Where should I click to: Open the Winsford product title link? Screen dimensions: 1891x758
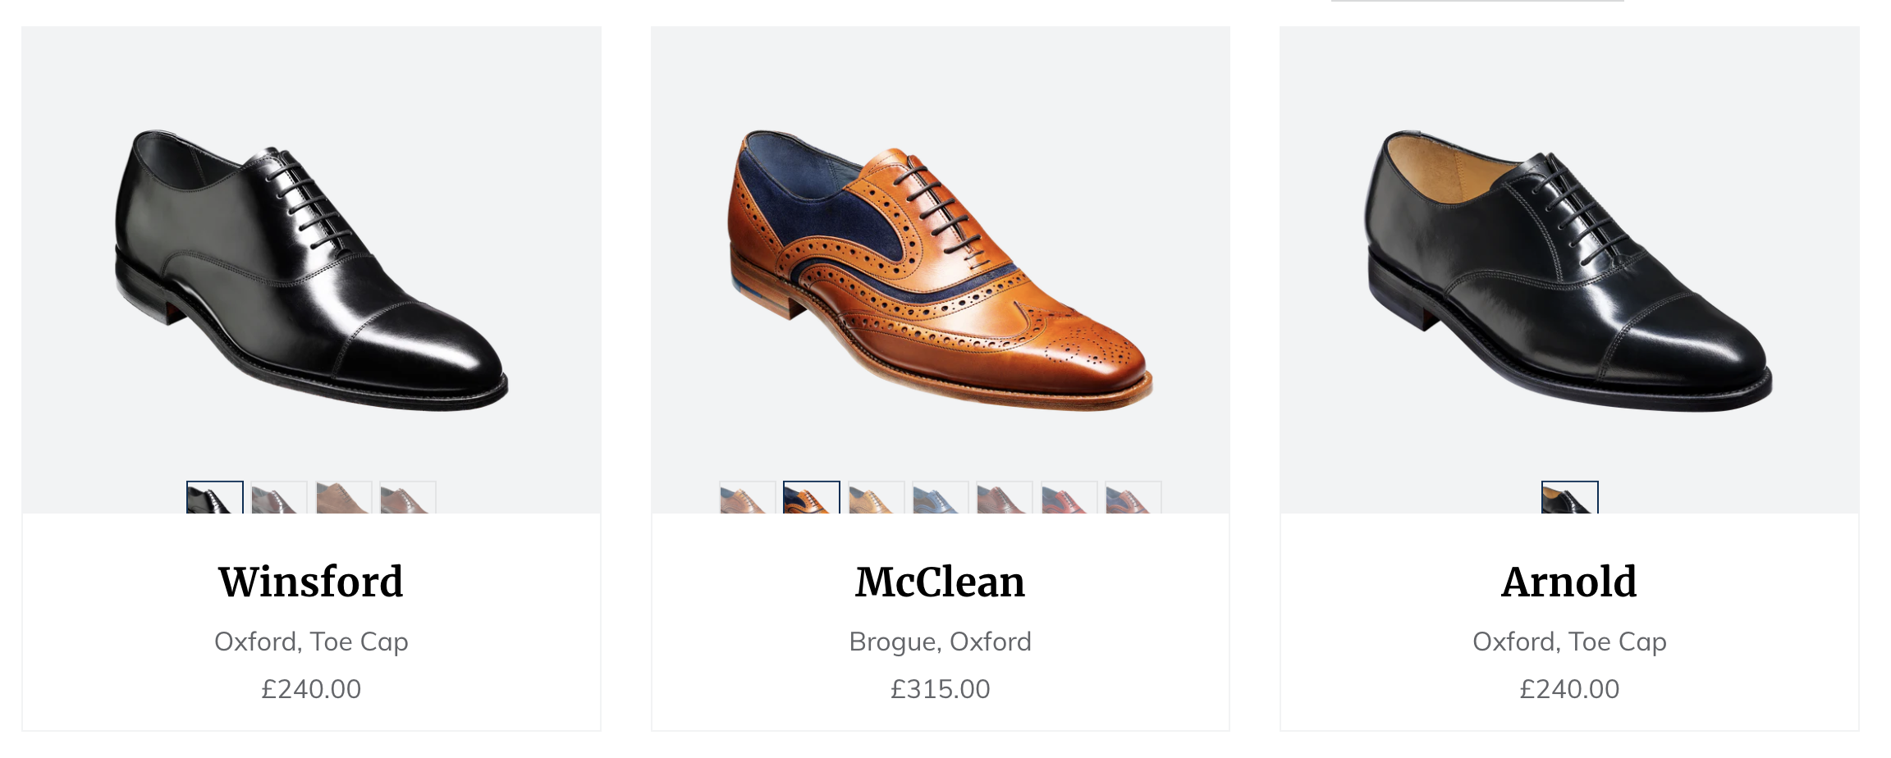click(311, 582)
